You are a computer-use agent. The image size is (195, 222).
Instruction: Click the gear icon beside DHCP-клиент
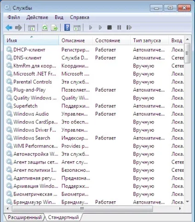coord(9,50)
